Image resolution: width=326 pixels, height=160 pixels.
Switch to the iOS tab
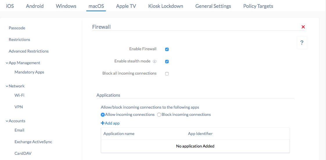click(10, 6)
